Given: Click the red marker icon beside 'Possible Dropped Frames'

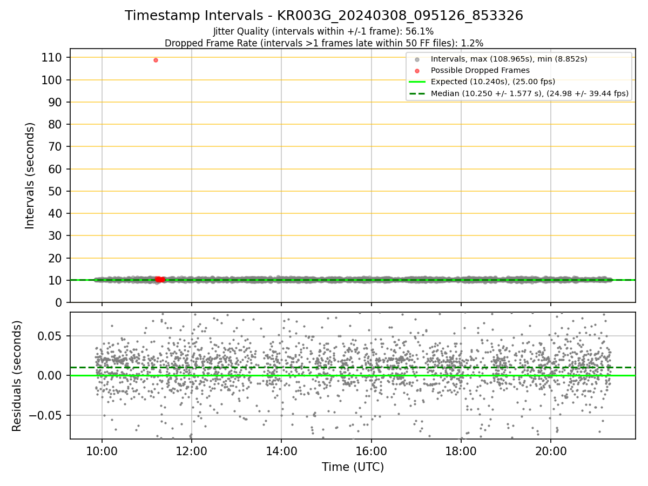Looking at the screenshot, I should pyautogui.click(x=417, y=71).
